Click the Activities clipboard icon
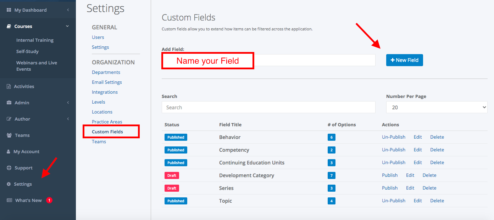The image size is (494, 220). click(x=9, y=86)
